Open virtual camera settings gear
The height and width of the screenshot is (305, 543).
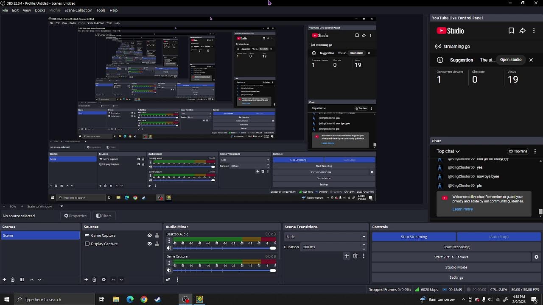pyautogui.click(x=537, y=257)
